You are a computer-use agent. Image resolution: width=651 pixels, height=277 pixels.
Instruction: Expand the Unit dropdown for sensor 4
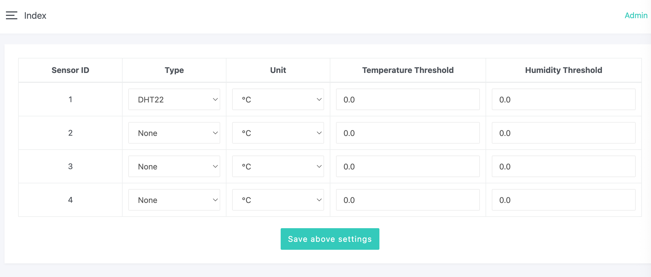pyautogui.click(x=278, y=200)
